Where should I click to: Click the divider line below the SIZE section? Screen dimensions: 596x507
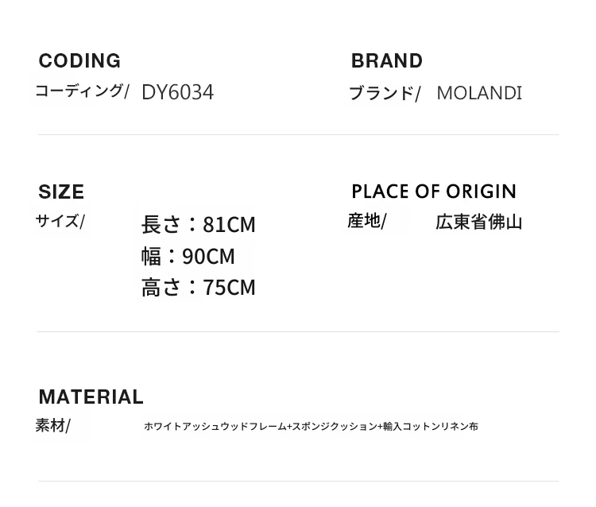coord(298,331)
